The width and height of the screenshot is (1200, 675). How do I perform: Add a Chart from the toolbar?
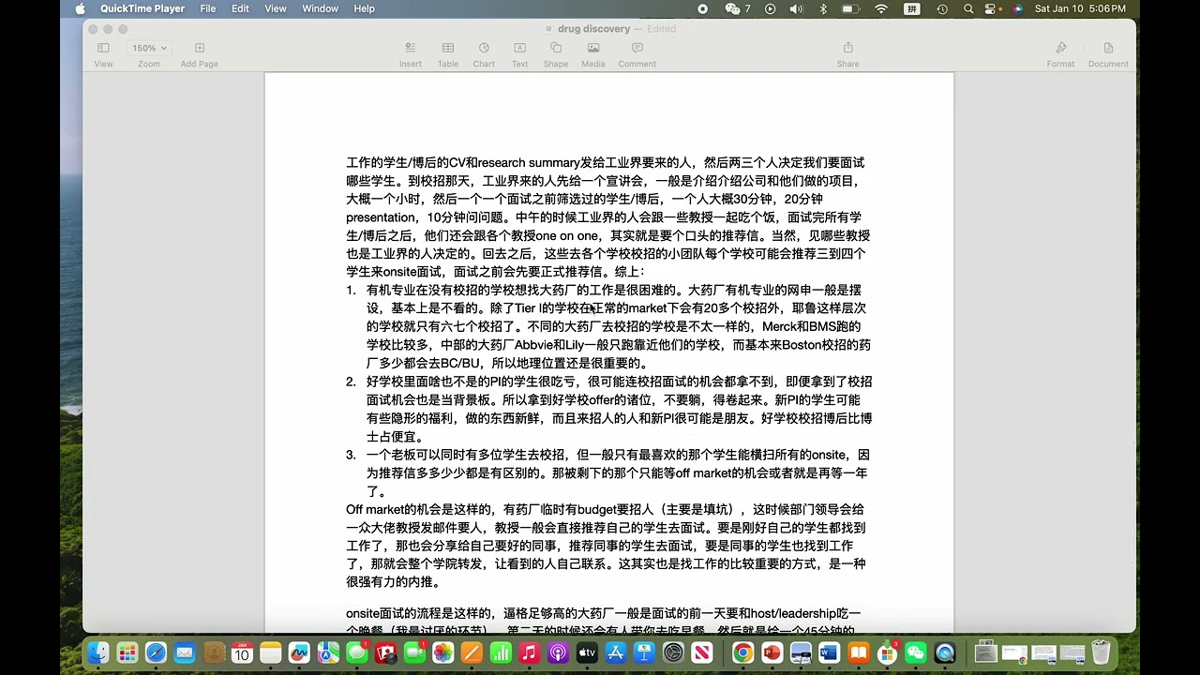point(484,54)
